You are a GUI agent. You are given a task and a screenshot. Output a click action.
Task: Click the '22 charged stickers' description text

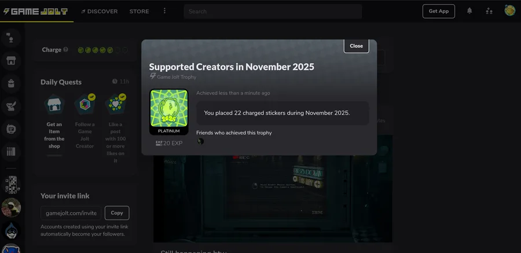click(277, 113)
